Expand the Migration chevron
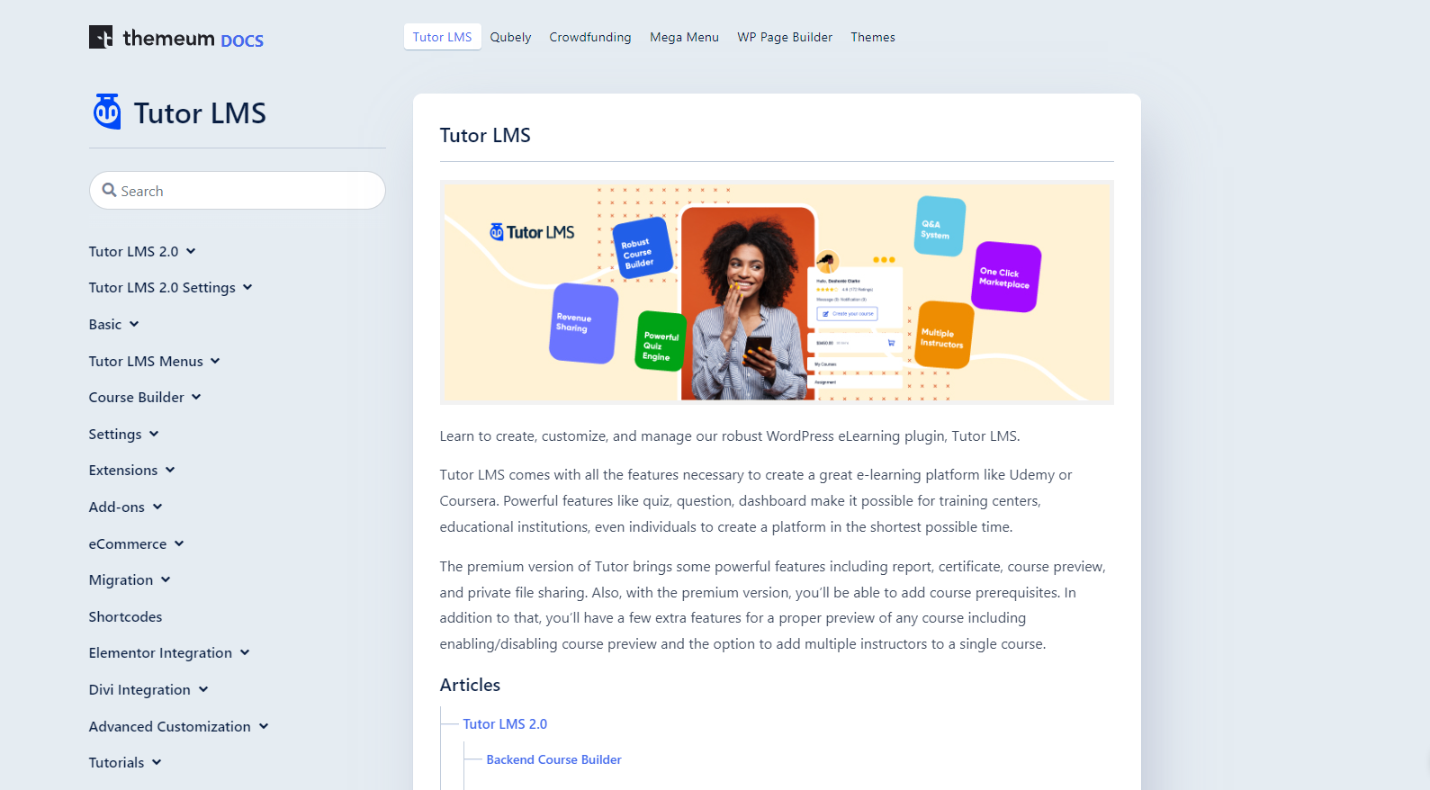Viewport: 1430px width, 790px height. pos(166,579)
